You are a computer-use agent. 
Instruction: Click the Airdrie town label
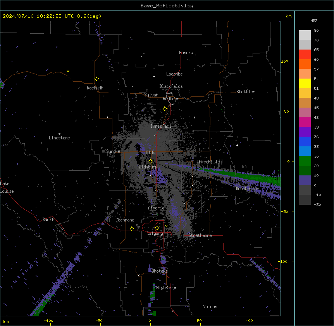[x=156, y=208]
